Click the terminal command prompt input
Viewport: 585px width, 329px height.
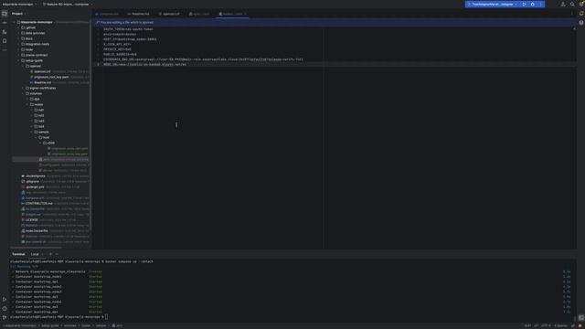pyautogui.click(x=106, y=317)
